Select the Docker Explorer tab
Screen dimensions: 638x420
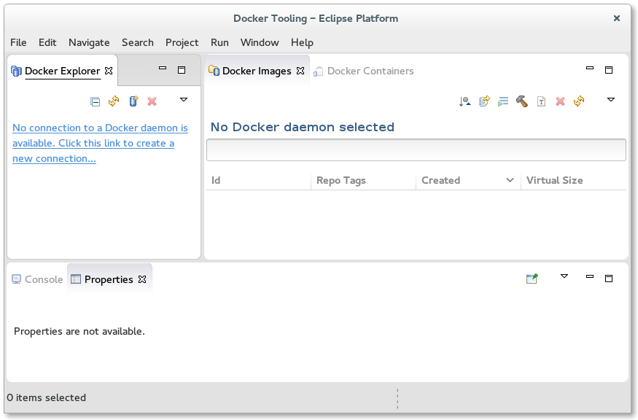pyautogui.click(x=62, y=71)
